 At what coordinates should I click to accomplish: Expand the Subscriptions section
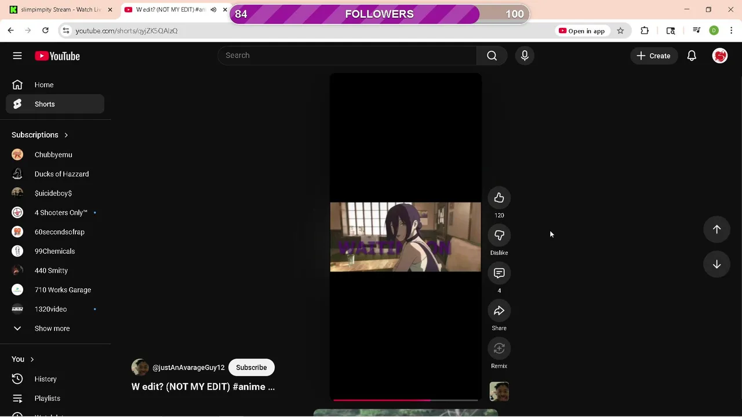40,135
